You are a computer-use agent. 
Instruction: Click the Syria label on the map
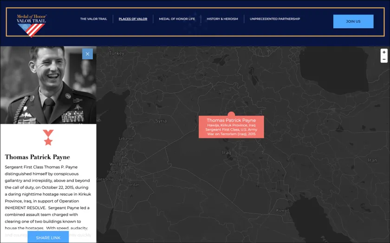(x=161, y=121)
